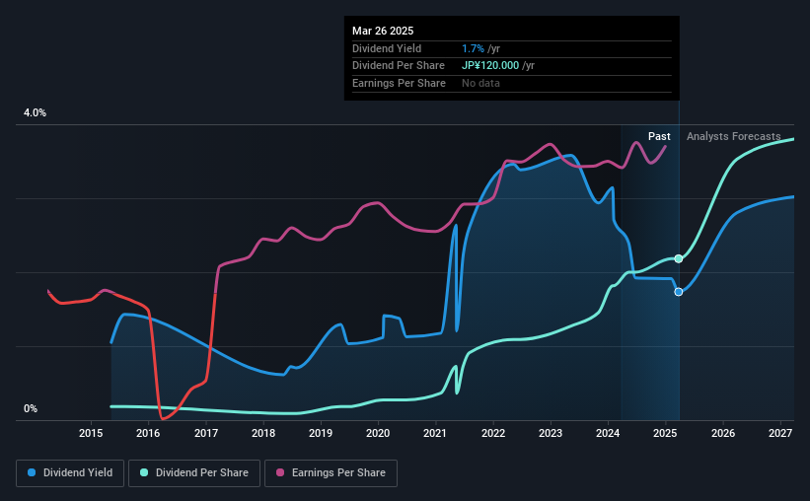Click the 2015 x-axis label

point(91,433)
